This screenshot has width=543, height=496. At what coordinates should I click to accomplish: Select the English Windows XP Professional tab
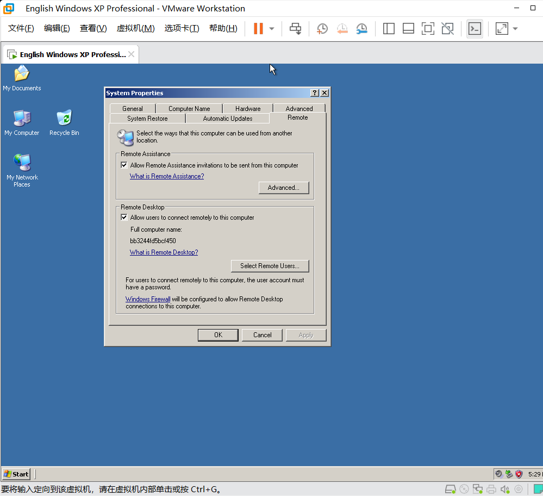pos(71,54)
